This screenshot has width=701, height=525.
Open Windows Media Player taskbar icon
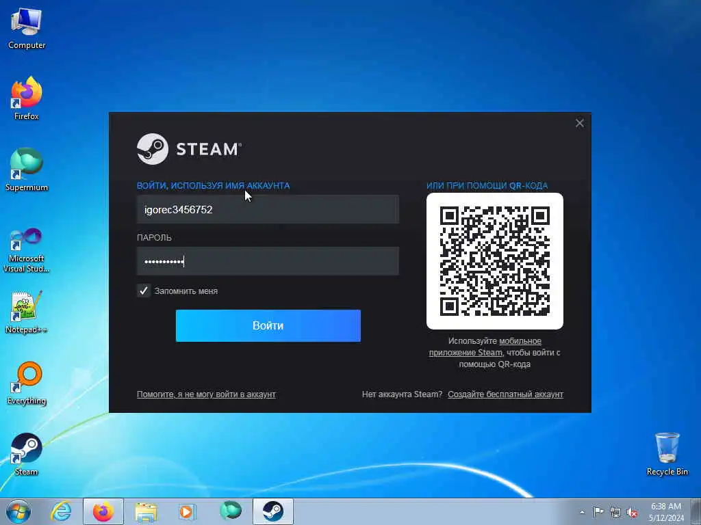point(188,511)
